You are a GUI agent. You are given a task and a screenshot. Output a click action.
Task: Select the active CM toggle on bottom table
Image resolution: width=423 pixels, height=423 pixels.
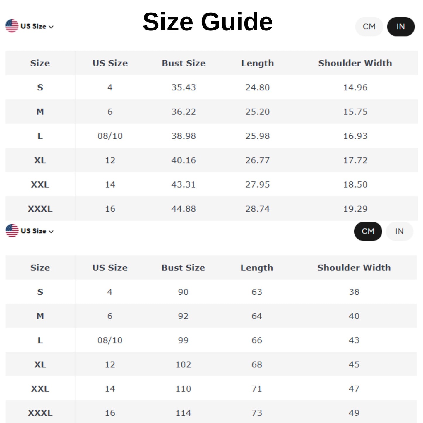tap(368, 231)
